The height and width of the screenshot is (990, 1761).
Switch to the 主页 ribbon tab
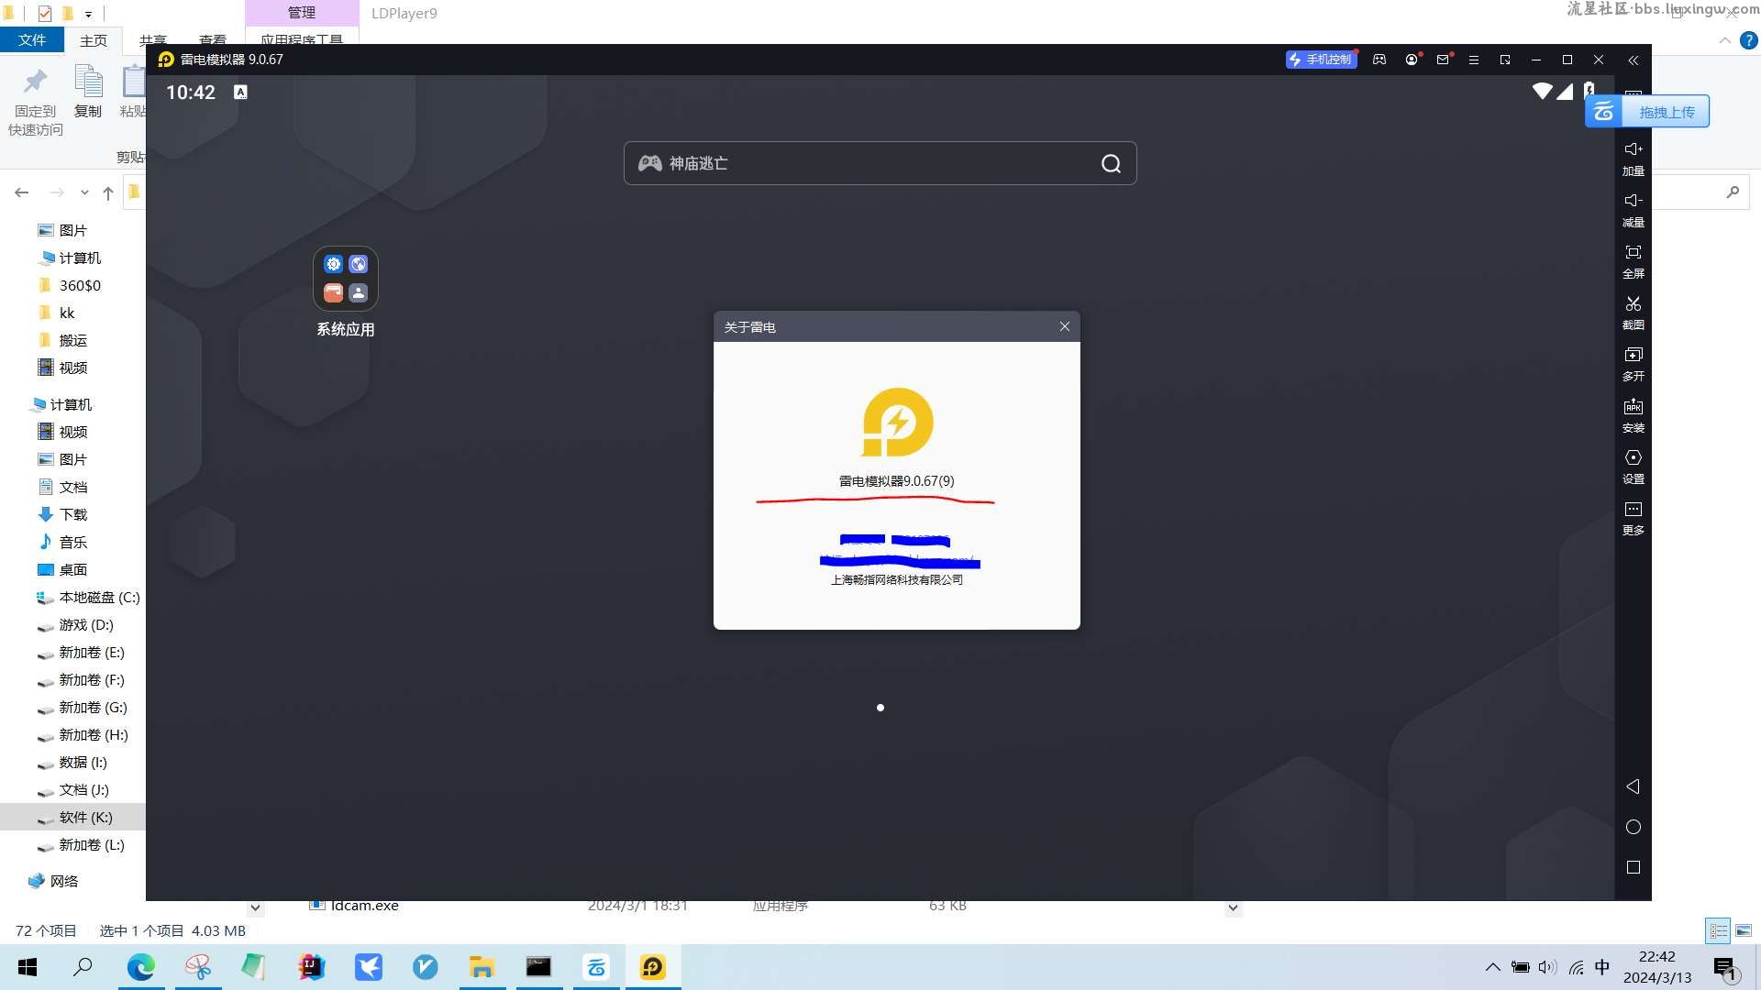pos(94,40)
